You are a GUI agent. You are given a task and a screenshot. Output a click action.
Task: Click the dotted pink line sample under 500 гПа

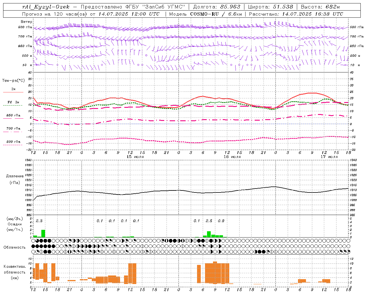13,145
